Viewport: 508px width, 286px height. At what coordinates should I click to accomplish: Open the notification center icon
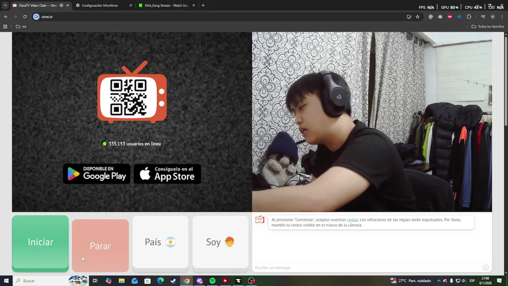click(x=499, y=281)
